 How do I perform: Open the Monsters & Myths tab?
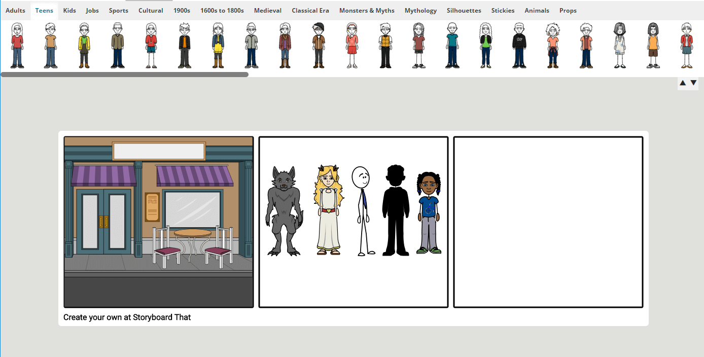click(367, 11)
